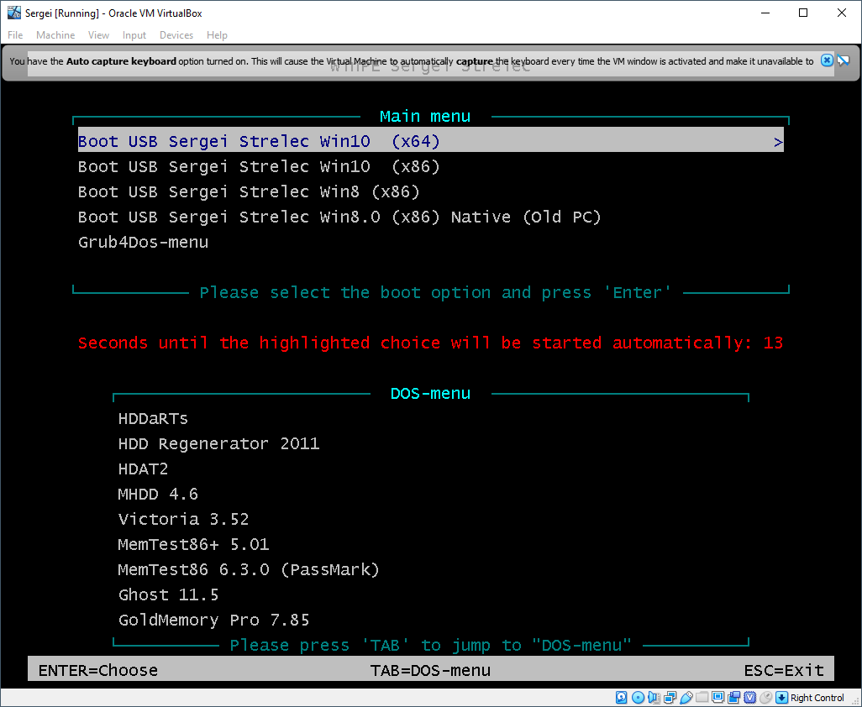Minimize the VirtualBox window
The image size is (862, 707).
765,13
